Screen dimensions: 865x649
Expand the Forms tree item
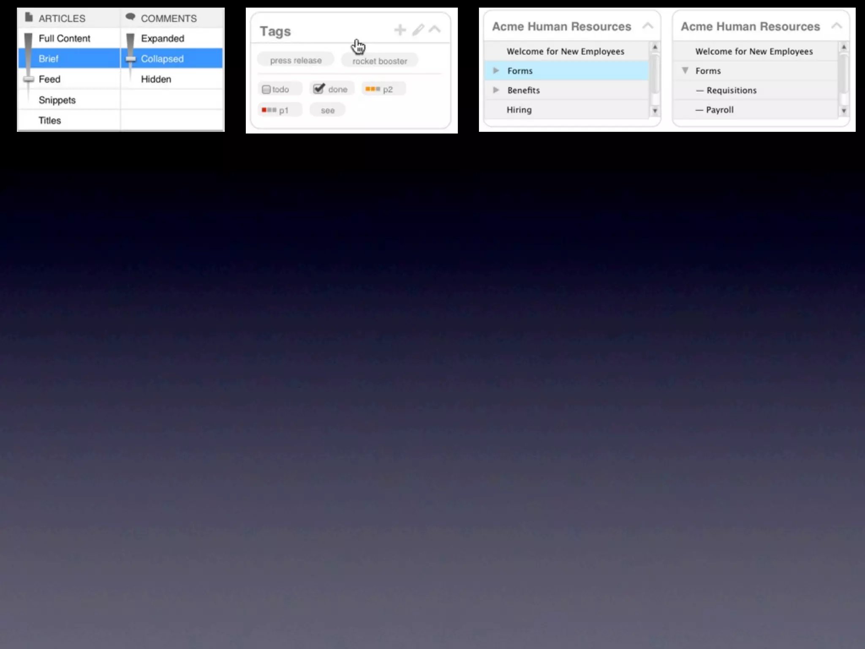(496, 71)
